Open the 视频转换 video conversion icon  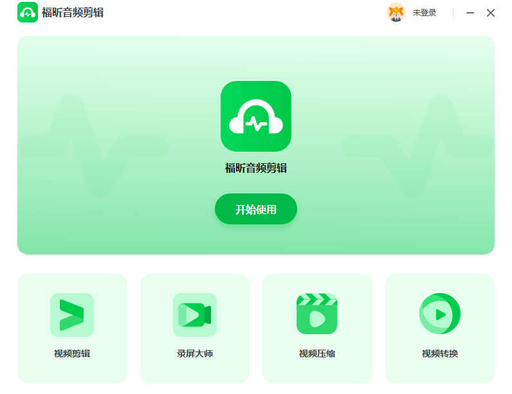point(440,314)
